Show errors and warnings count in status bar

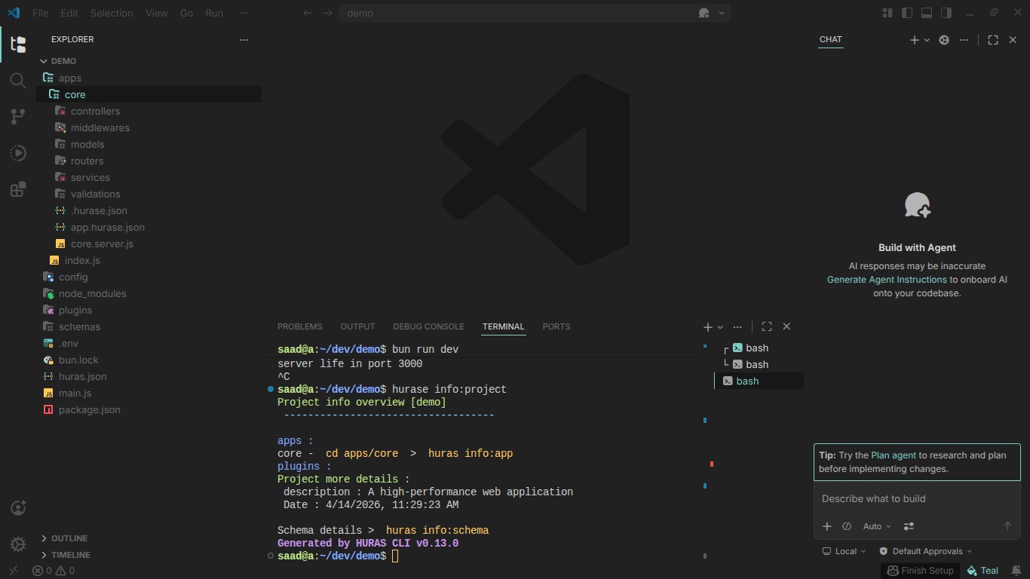[54, 571]
